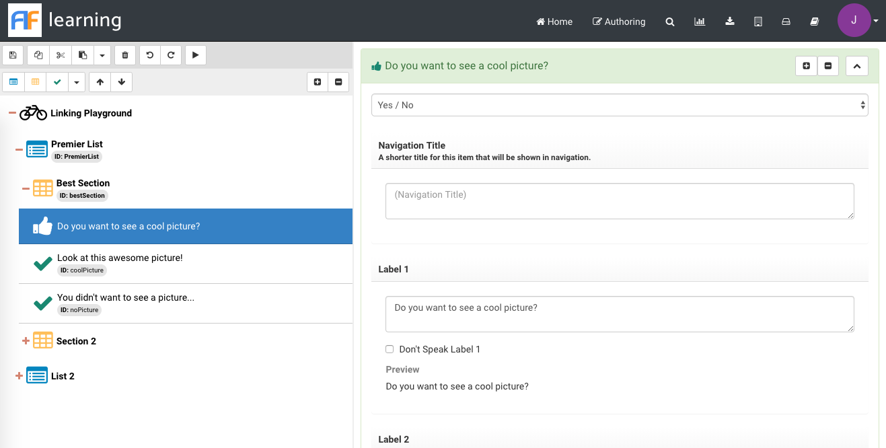Click the scissors cut icon
Image resolution: width=886 pixels, height=448 pixels.
[61, 55]
